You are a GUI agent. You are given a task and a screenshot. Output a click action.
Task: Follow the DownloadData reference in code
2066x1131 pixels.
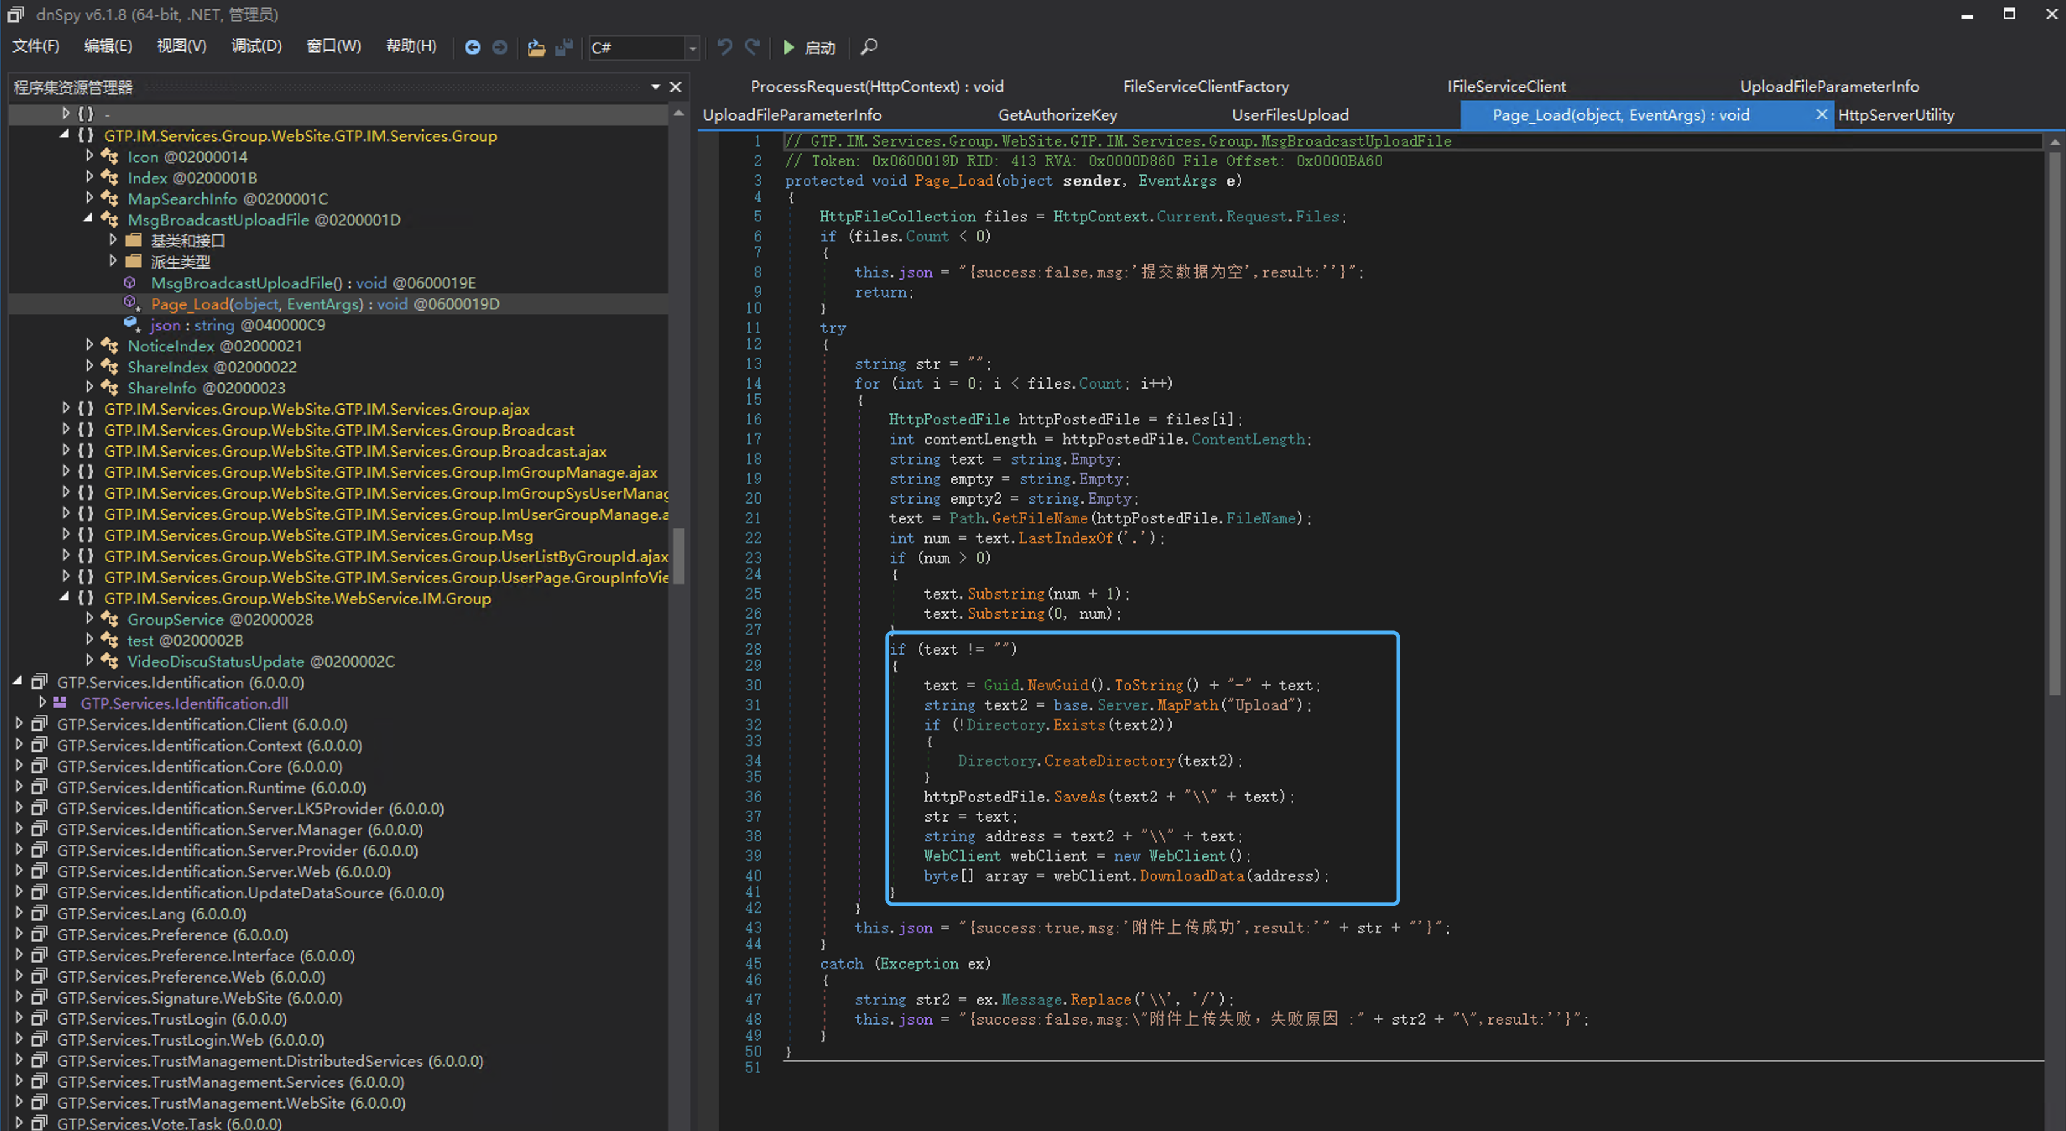click(x=1192, y=876)
